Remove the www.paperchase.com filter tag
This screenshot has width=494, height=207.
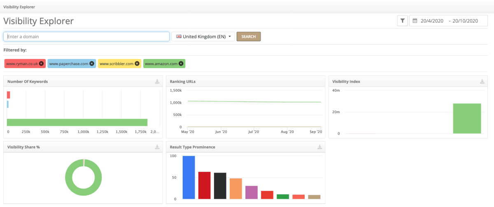[x=92, y=64]
